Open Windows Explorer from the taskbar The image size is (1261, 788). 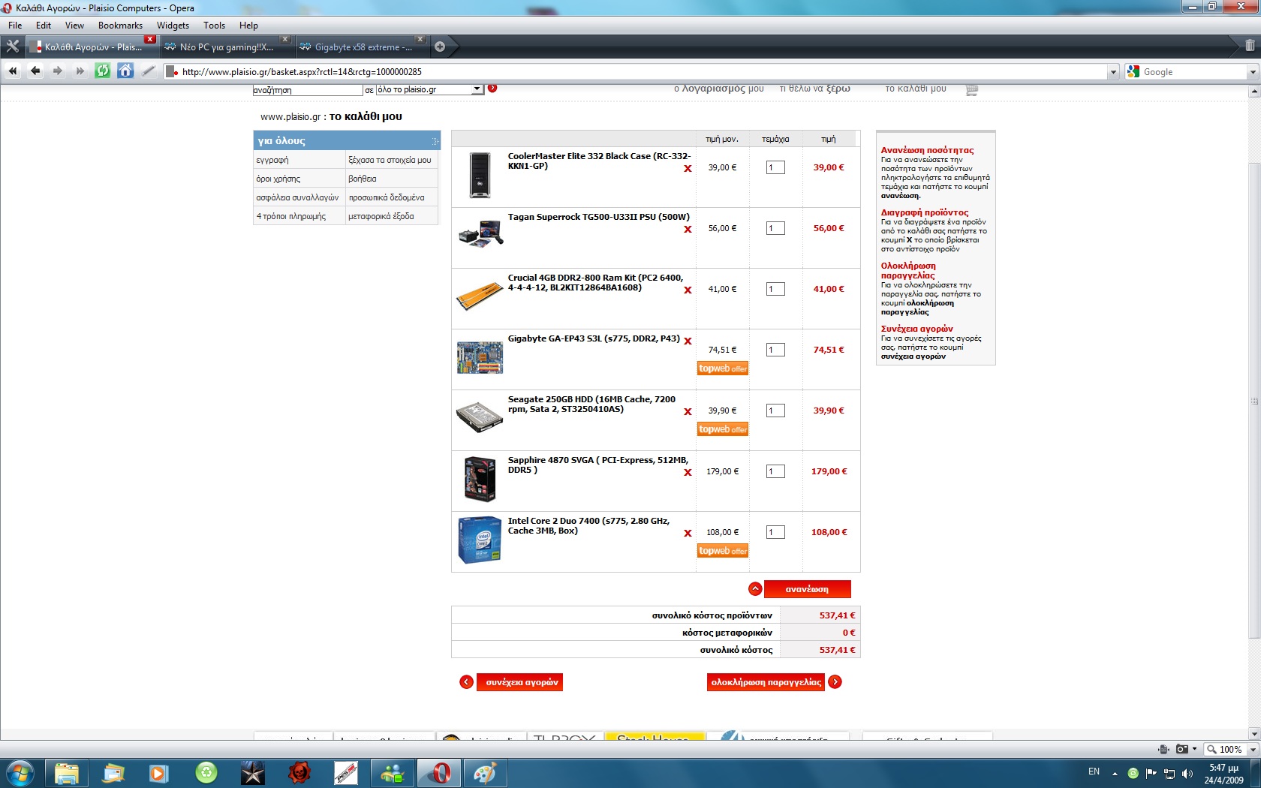pos(66,773)
